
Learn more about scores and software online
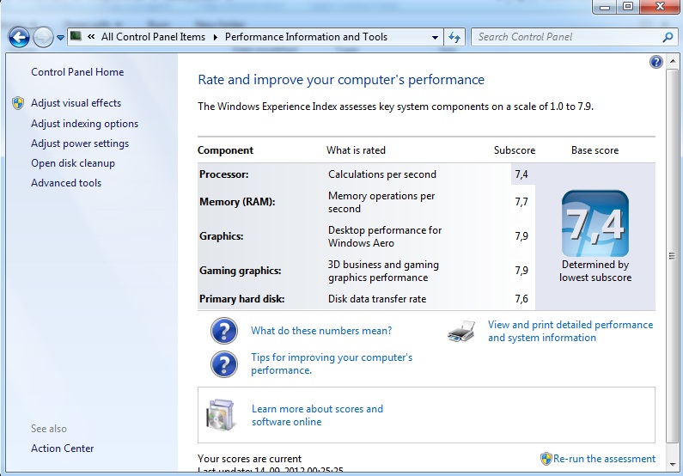[318, 416]
